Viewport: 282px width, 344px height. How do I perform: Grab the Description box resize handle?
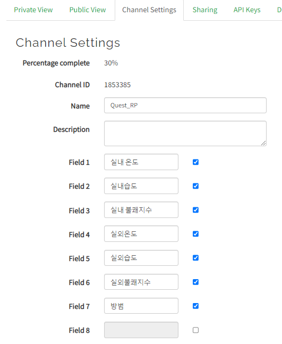point(263,143)
